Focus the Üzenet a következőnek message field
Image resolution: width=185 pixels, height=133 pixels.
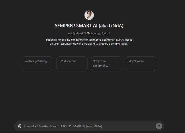tap(89, 126)
